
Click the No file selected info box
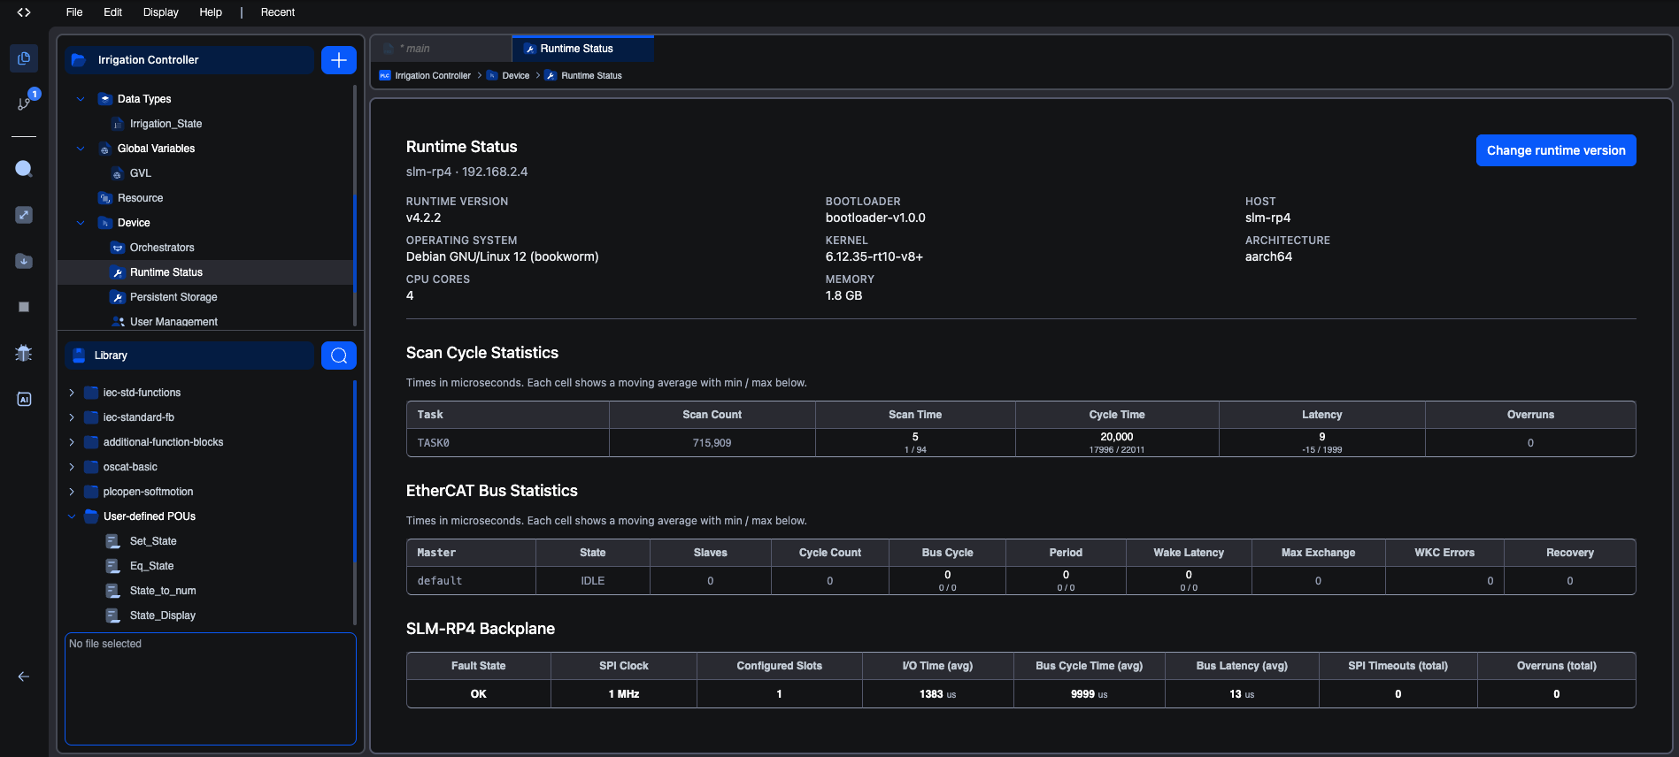tap(211, 689)
